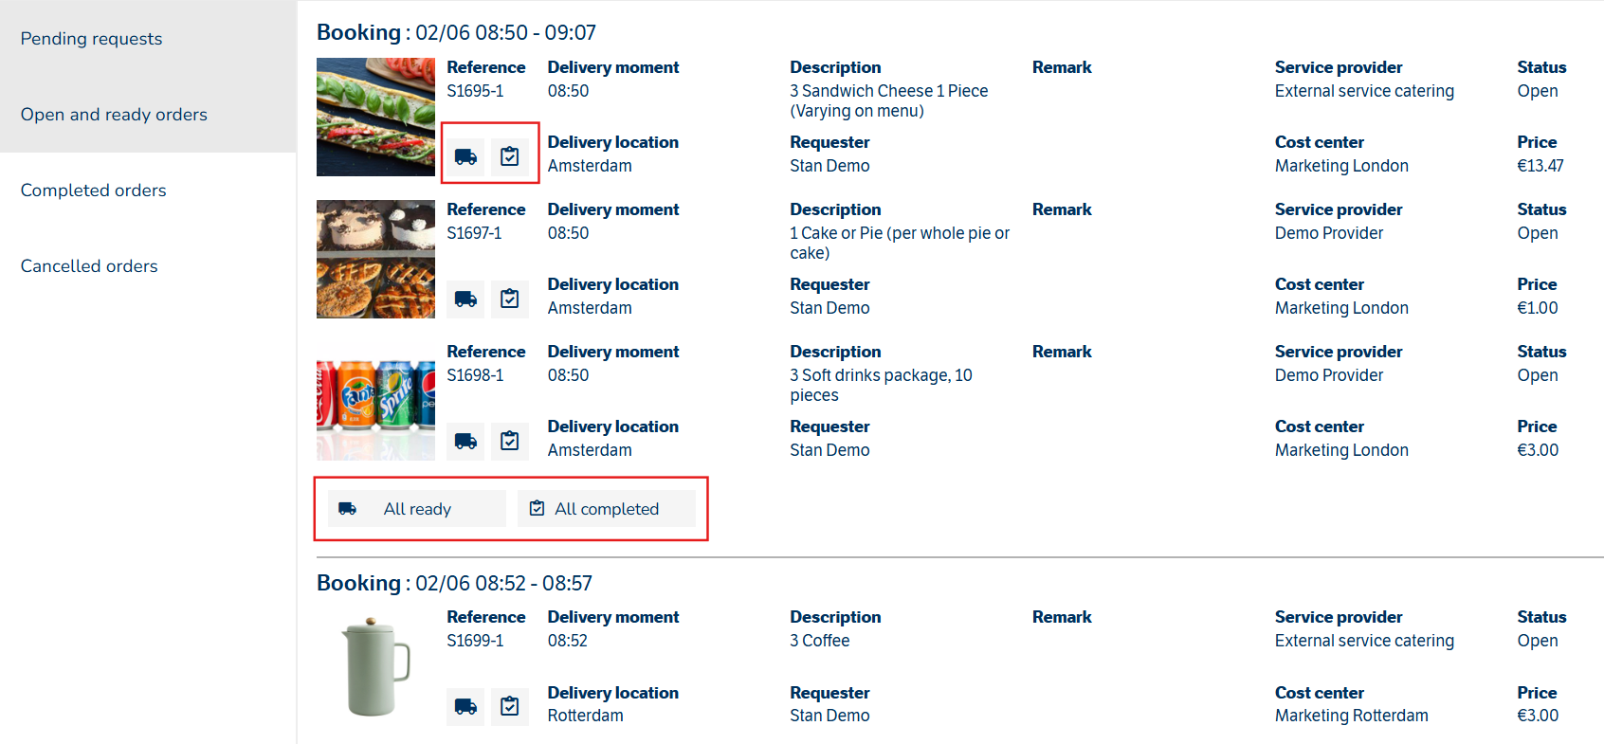
Task: Click booking heading 02/06 08:52 - 08:57
Action: tap(454, 583)
